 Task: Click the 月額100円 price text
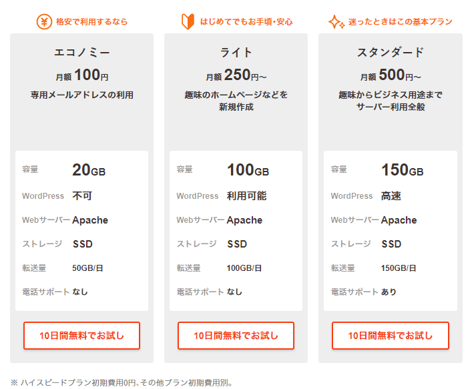pos(82,75)
